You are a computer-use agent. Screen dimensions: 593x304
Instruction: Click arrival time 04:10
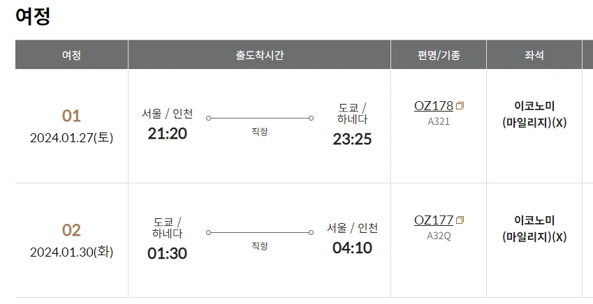pos(352,248)
